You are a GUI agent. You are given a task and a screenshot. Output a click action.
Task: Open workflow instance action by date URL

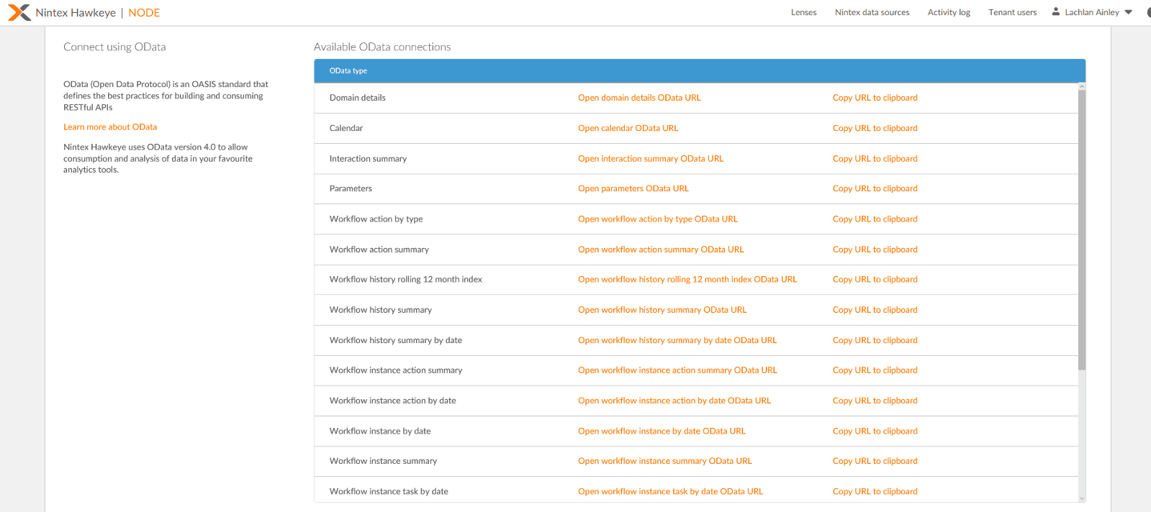pyautogui.click(x=674, y=401)
